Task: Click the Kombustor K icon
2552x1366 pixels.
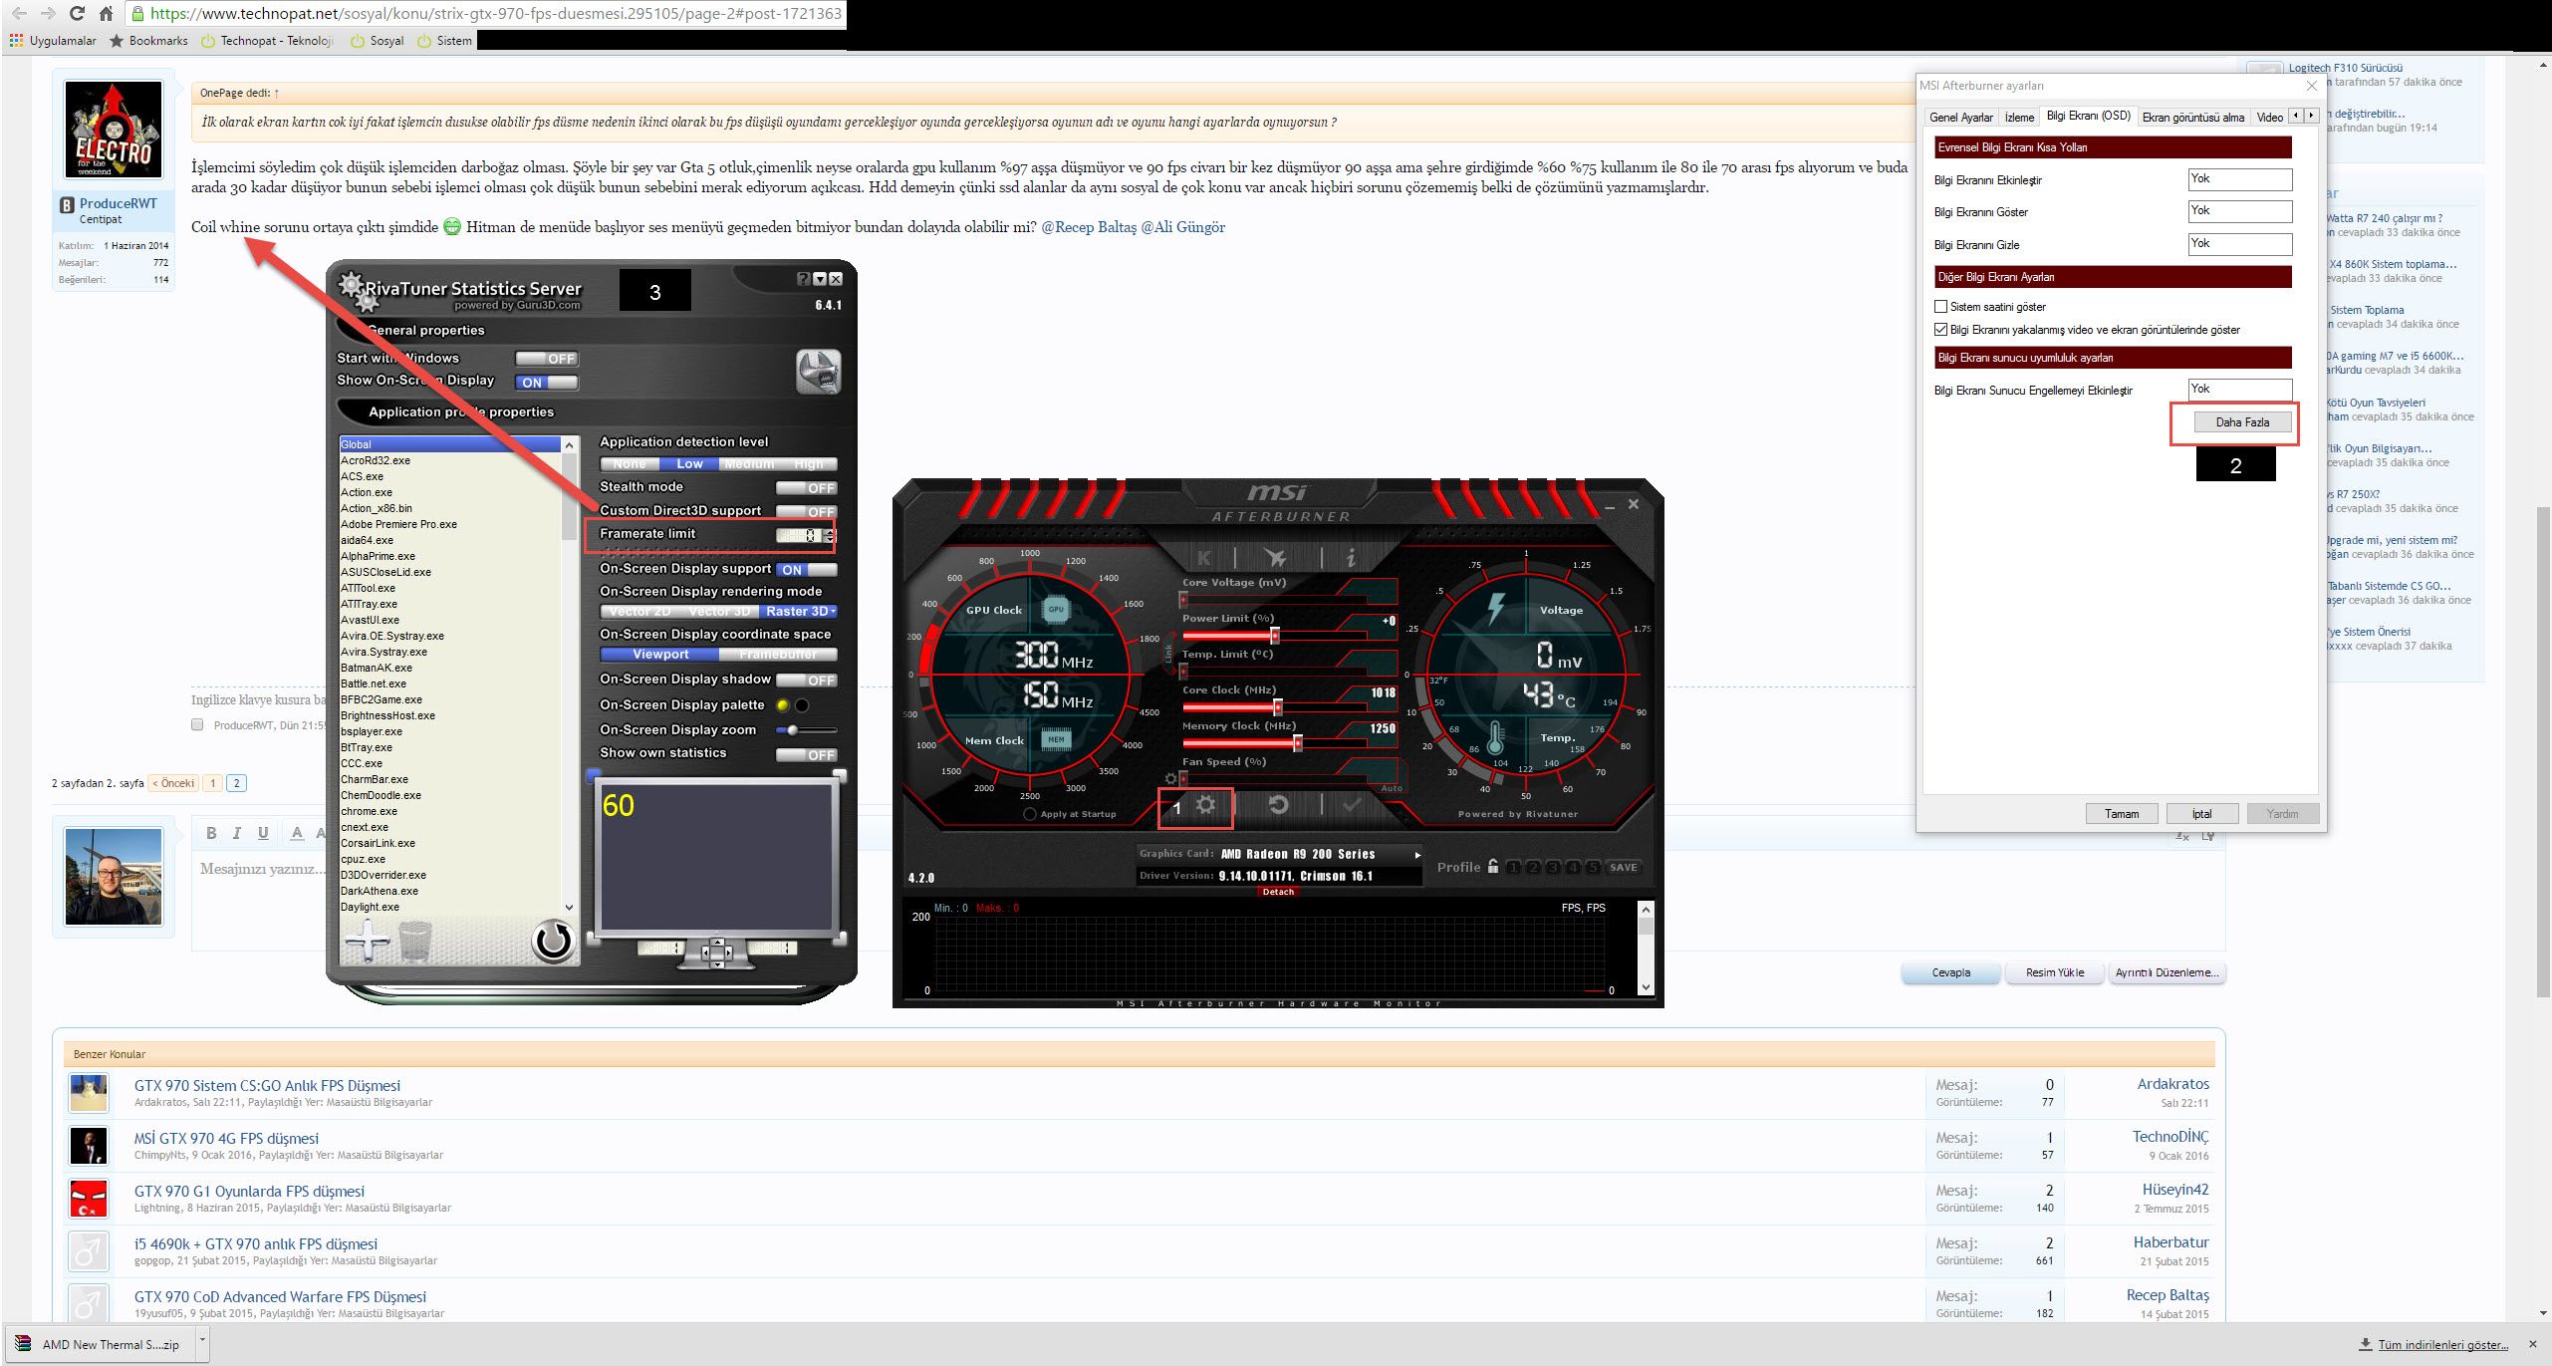Action: (x=1203, y=558)
